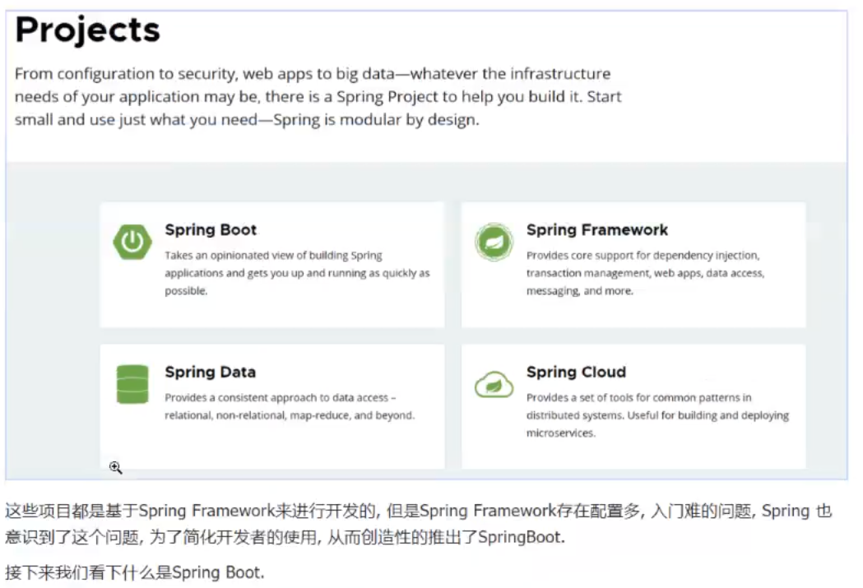This screenshot has height=588, width=863.
Task: Open the Spring Cloud project title
Action: tap(576, 373)
